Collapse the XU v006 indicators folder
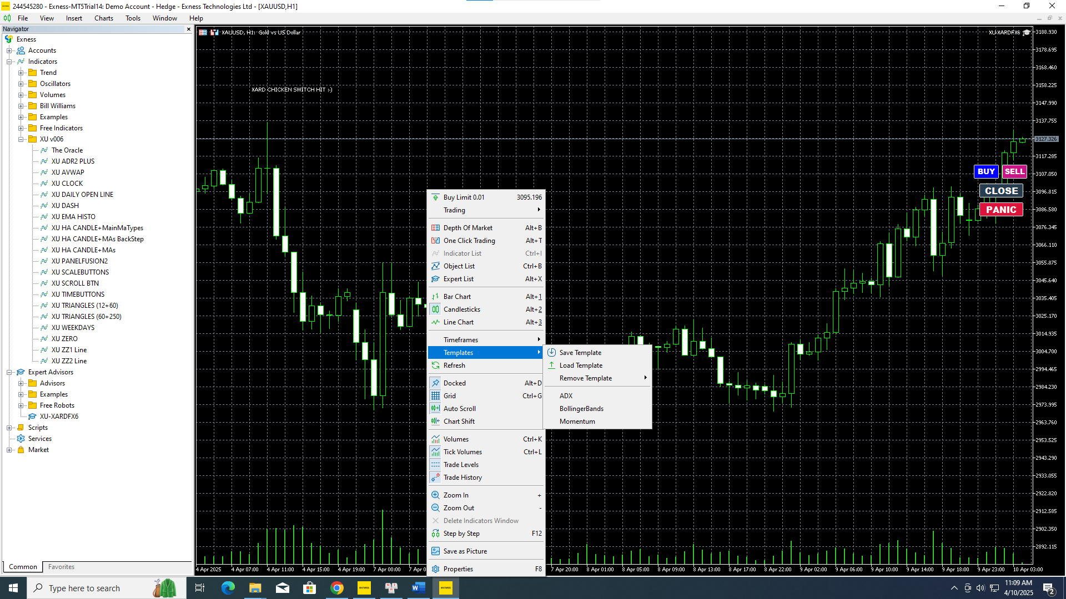1066x599 pixels. pyautogui.click(x=21, y=139)
